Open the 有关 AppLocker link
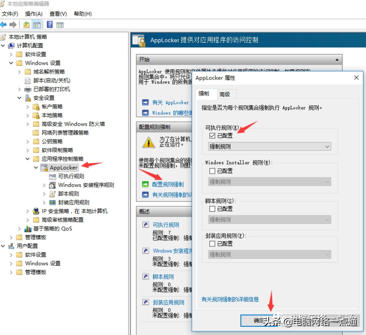Screen dimensions: 366x335 (x=170, y=102)
